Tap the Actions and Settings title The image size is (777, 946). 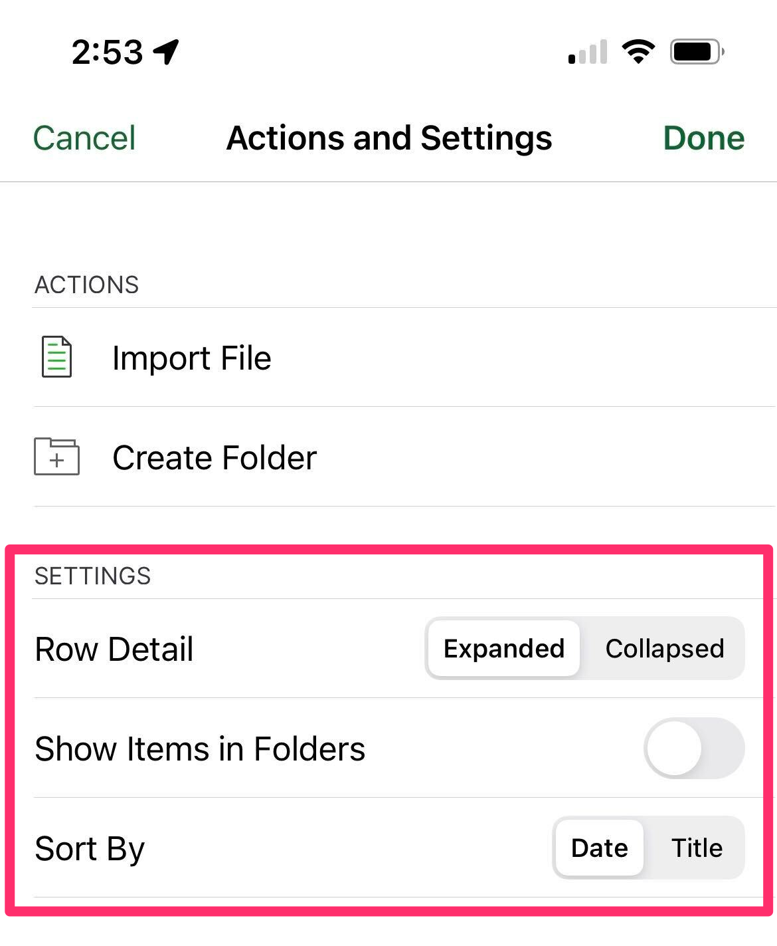tap(389, 138)
